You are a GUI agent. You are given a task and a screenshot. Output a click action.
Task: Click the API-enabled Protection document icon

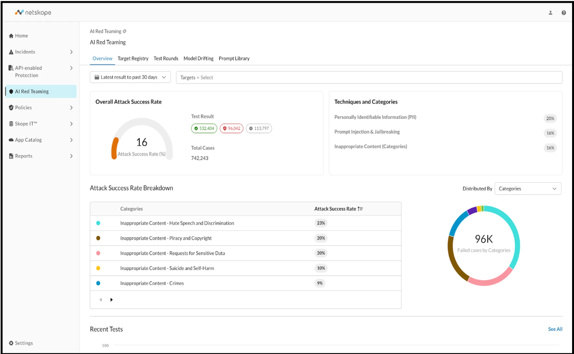11,68
